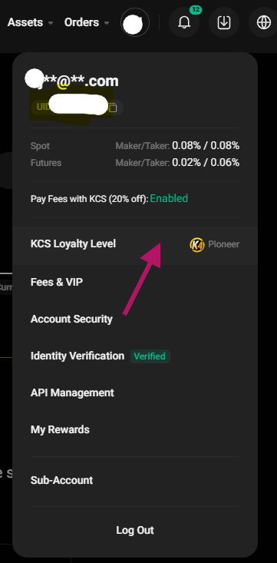Expand the Assets dropdown menu
The height and width of the screenshot is (563, 277).
[x=31, y=22]
